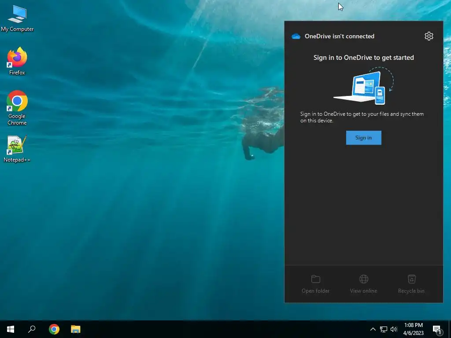Click the network tray icon

click(x=384, y=329)
